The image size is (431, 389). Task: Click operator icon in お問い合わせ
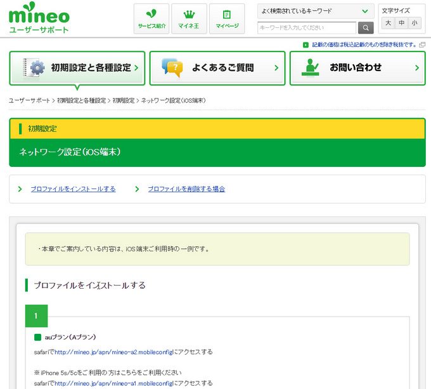click(310, 67)
